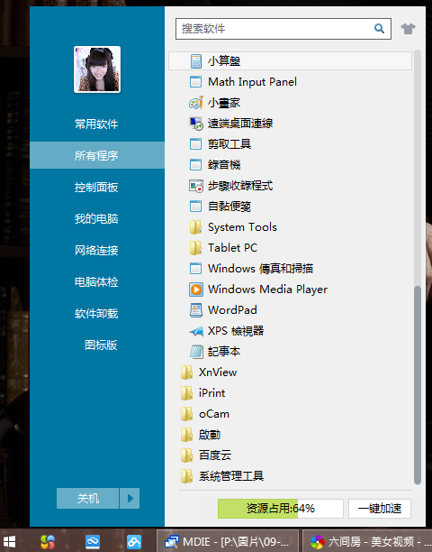This screenshot has height=552, width=432.
Task: Click the skin shirt icon beside search
Action: coord(408,29)
